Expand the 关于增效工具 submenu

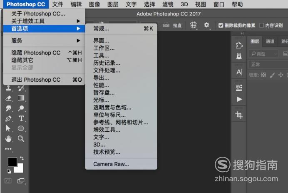pyautogui.click(x=44, y=21)
